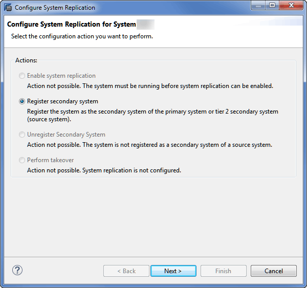Click the Cancel button

point(273,271)
